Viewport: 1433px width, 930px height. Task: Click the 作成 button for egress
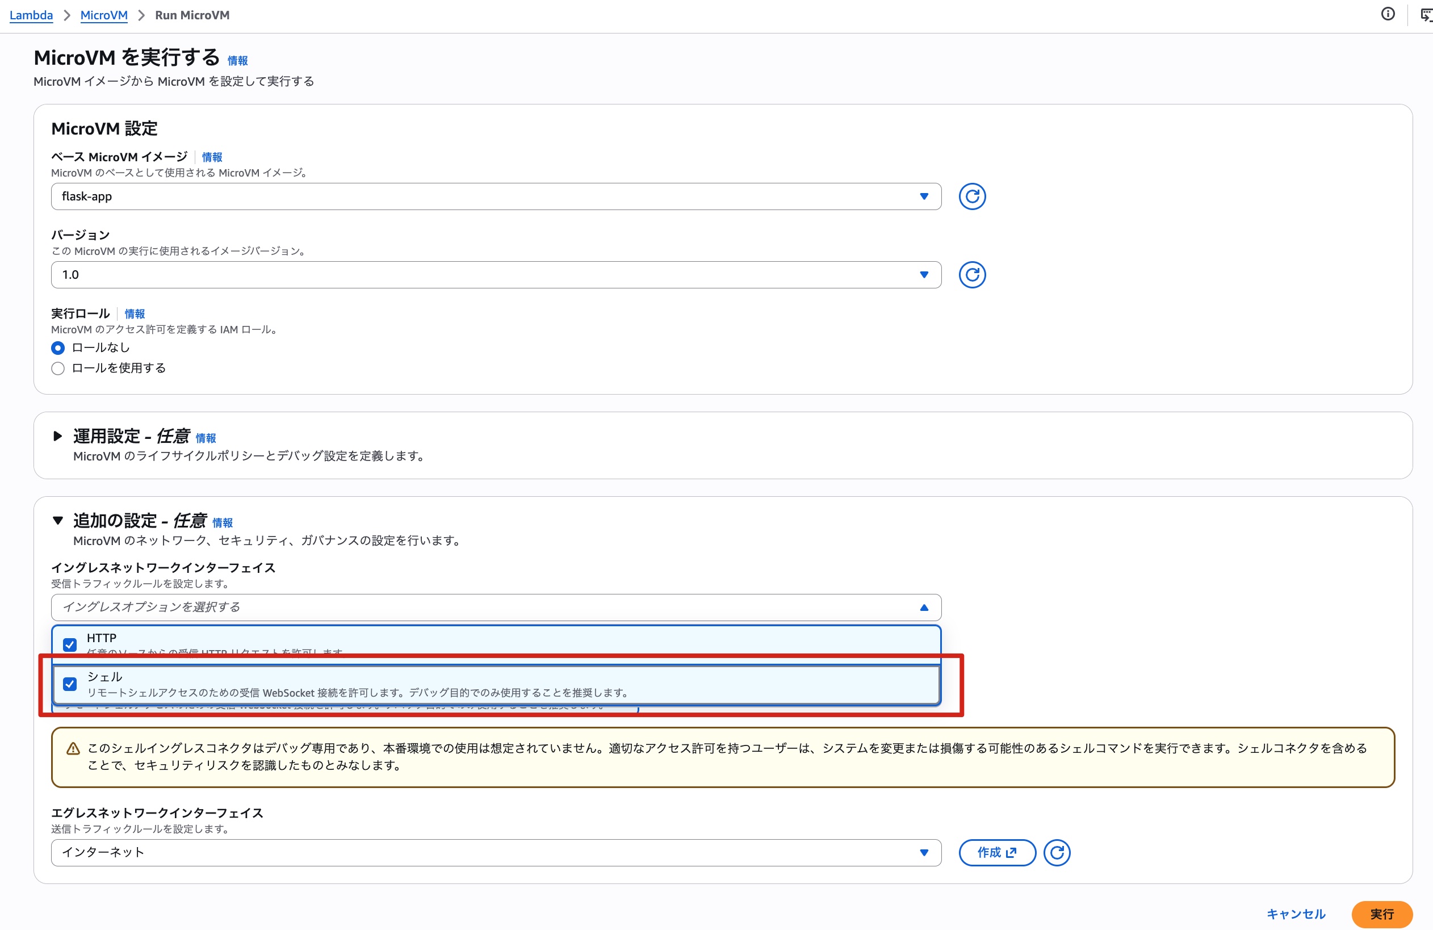[996, 853]
